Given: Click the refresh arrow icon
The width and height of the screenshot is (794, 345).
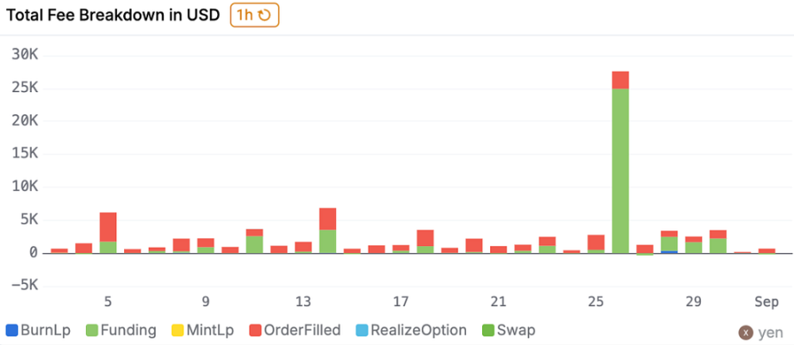Looking at the screenshot, I should coord(264,15).
